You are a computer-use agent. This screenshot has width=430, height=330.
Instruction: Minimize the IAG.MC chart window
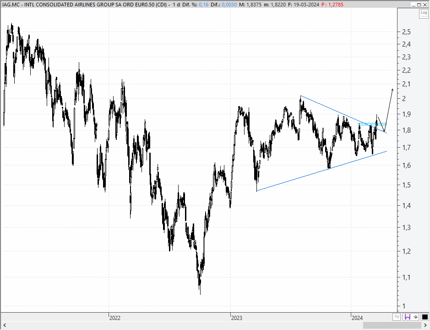click(413, 5)
